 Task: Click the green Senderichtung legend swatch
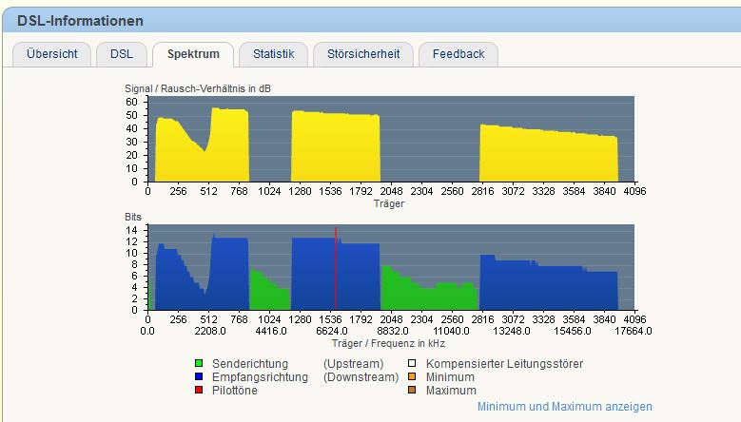199,364
